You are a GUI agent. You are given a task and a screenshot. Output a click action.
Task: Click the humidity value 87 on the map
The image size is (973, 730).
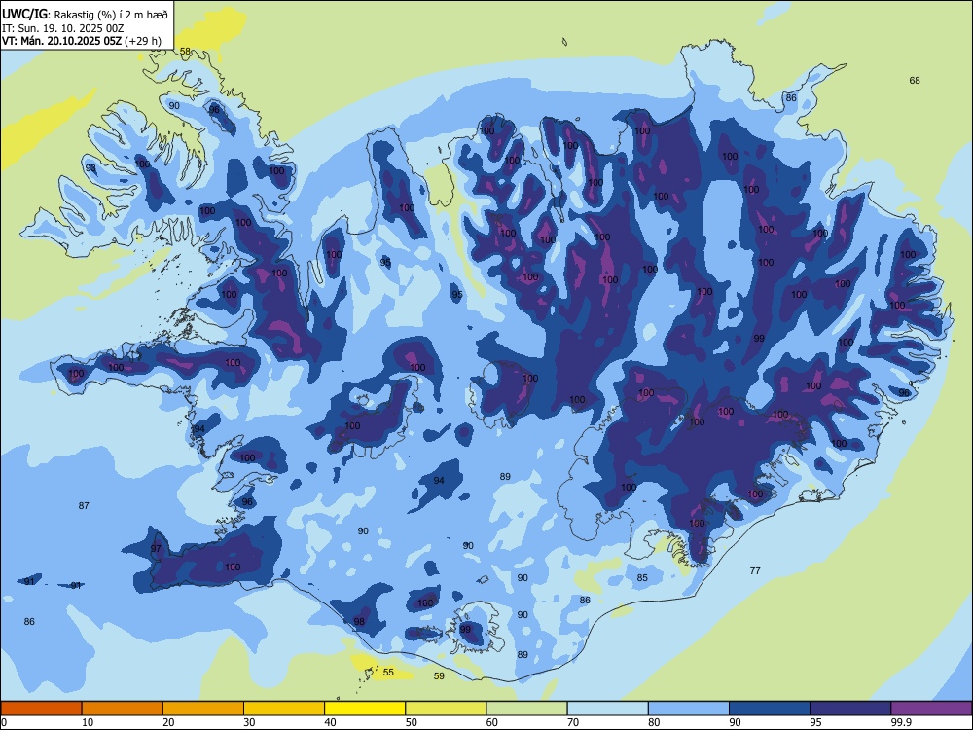pos(84,506)
